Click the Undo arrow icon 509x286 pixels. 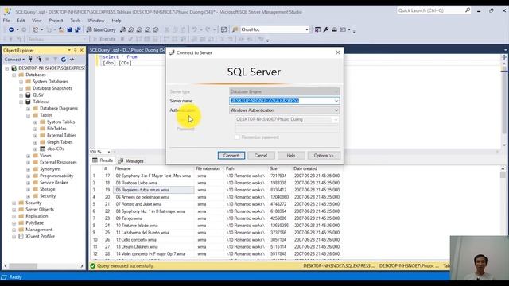[194, 29]
